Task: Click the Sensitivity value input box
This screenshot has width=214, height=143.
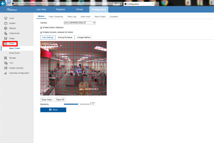Action: coord(93,104)
